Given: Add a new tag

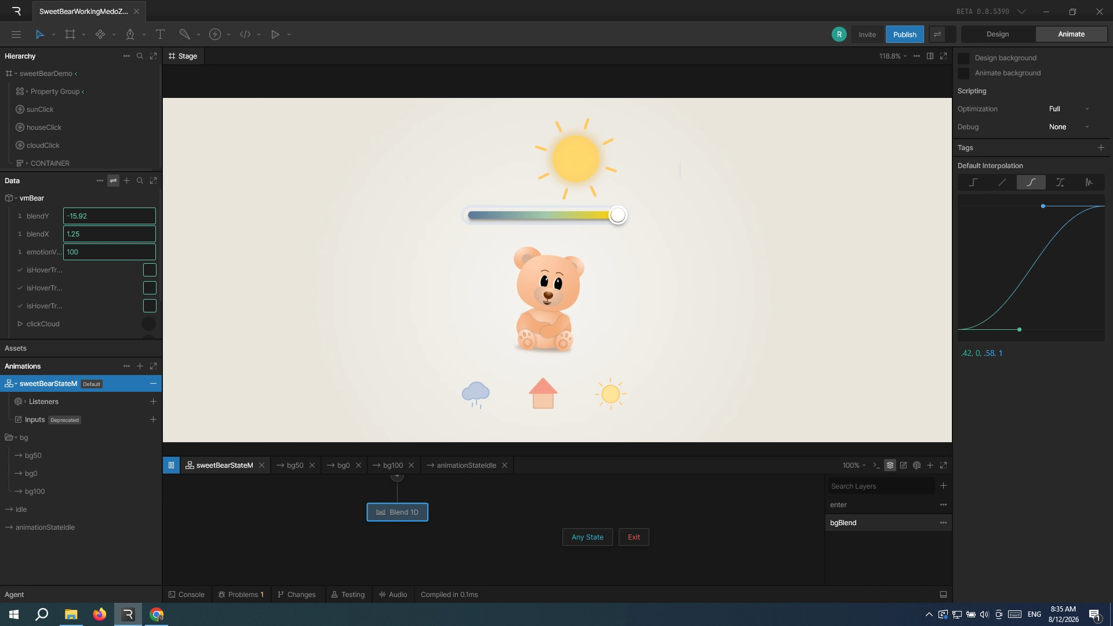Looking at the screenshot, I should (1101, 148).
